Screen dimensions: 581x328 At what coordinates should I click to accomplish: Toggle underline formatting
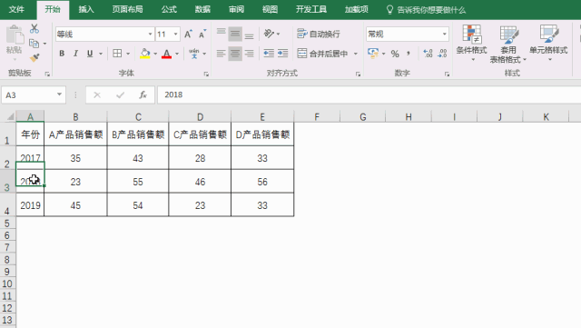click(x=90, y=54)
